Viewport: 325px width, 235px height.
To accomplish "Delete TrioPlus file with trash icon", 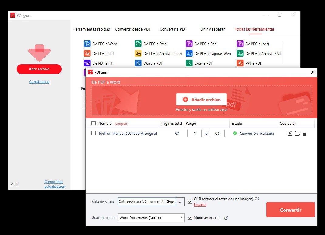I will click(x=305, y=134).
